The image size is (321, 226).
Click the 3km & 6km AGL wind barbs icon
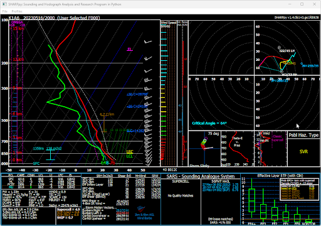point(141,209)
